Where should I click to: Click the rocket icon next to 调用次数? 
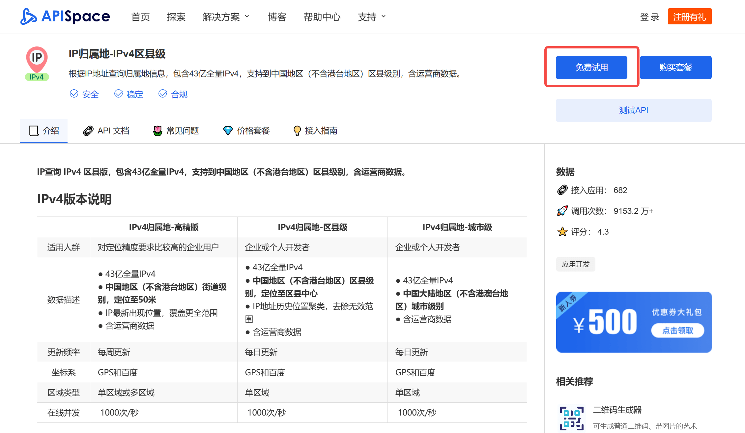pos(562,211)
